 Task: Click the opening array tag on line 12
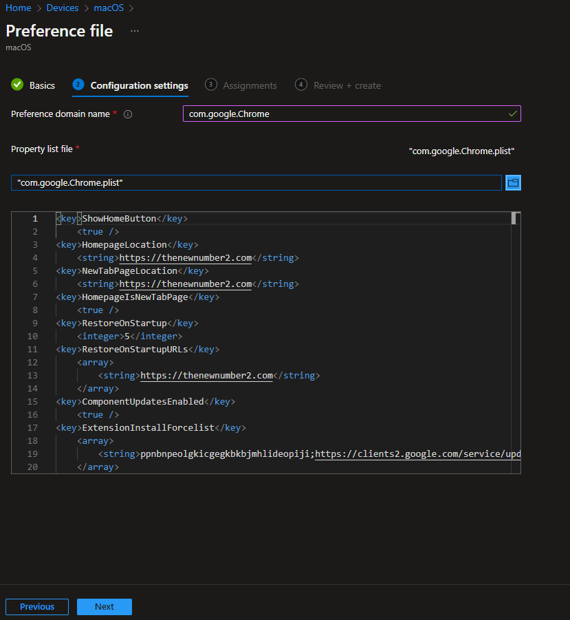95,362
